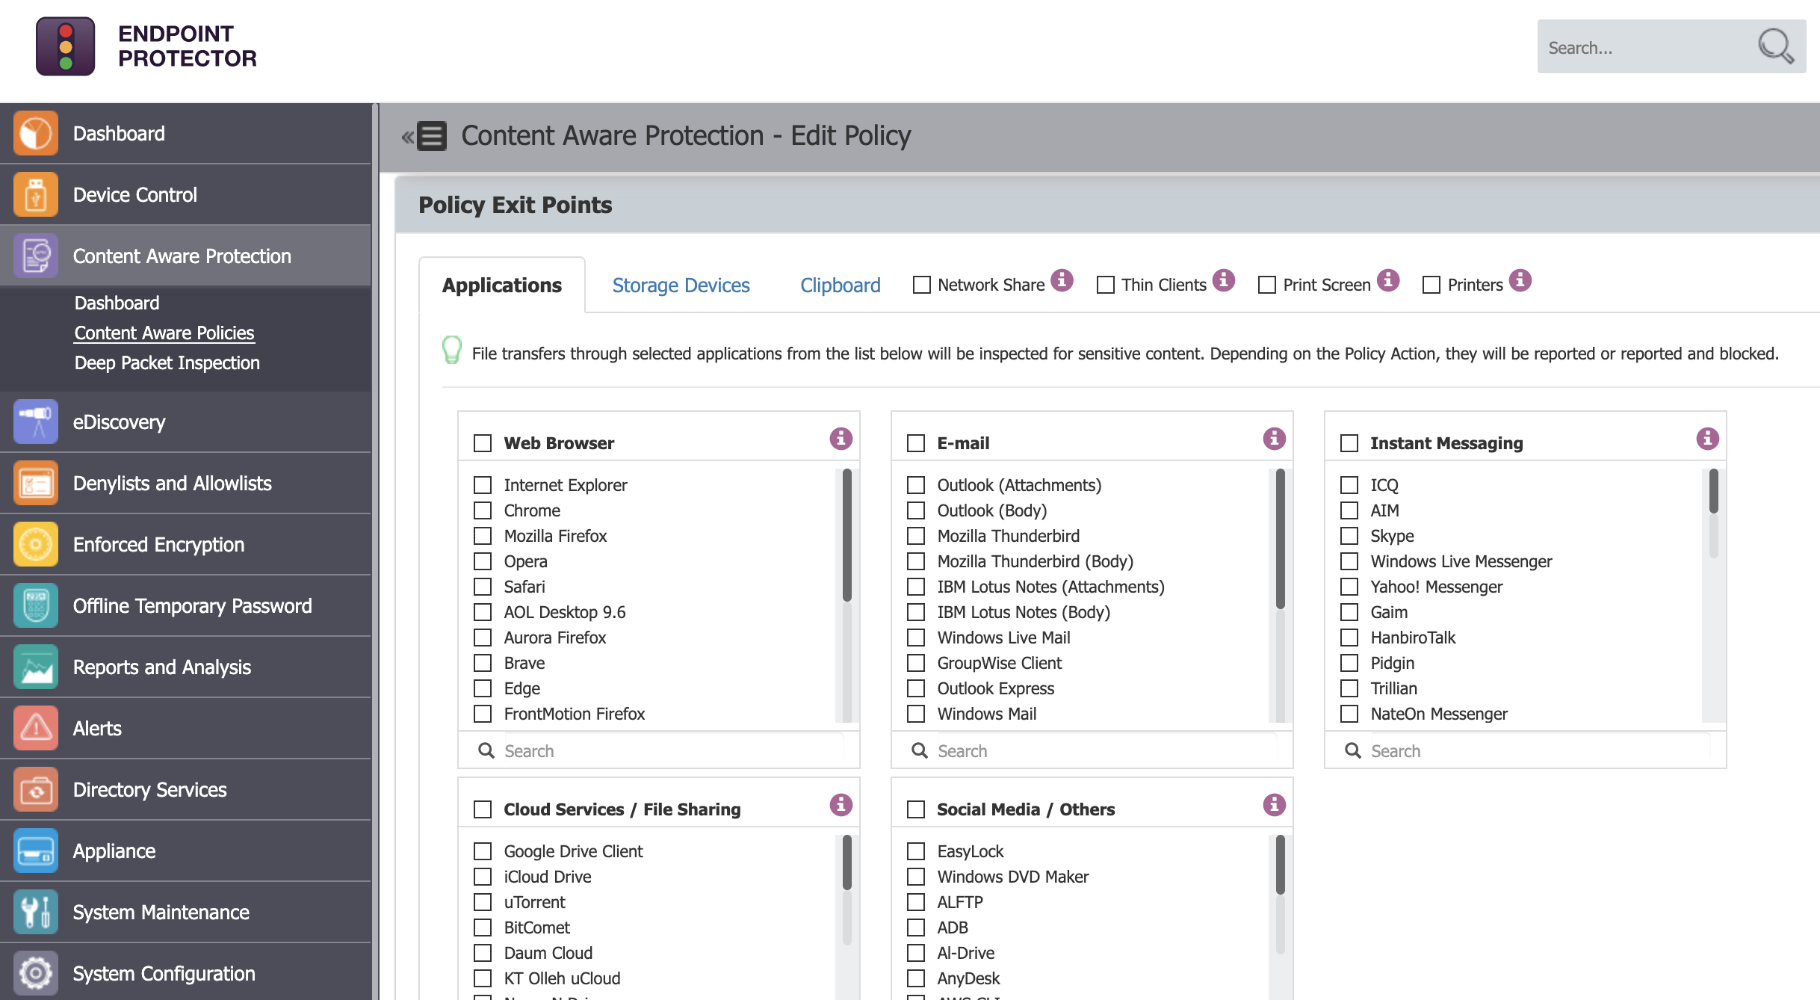Open Enforced Encryption from sidebar icon
Image resolution: width=1820 pixels, height=1000 pixels.
pyautogui.click(x=35, y=544)
